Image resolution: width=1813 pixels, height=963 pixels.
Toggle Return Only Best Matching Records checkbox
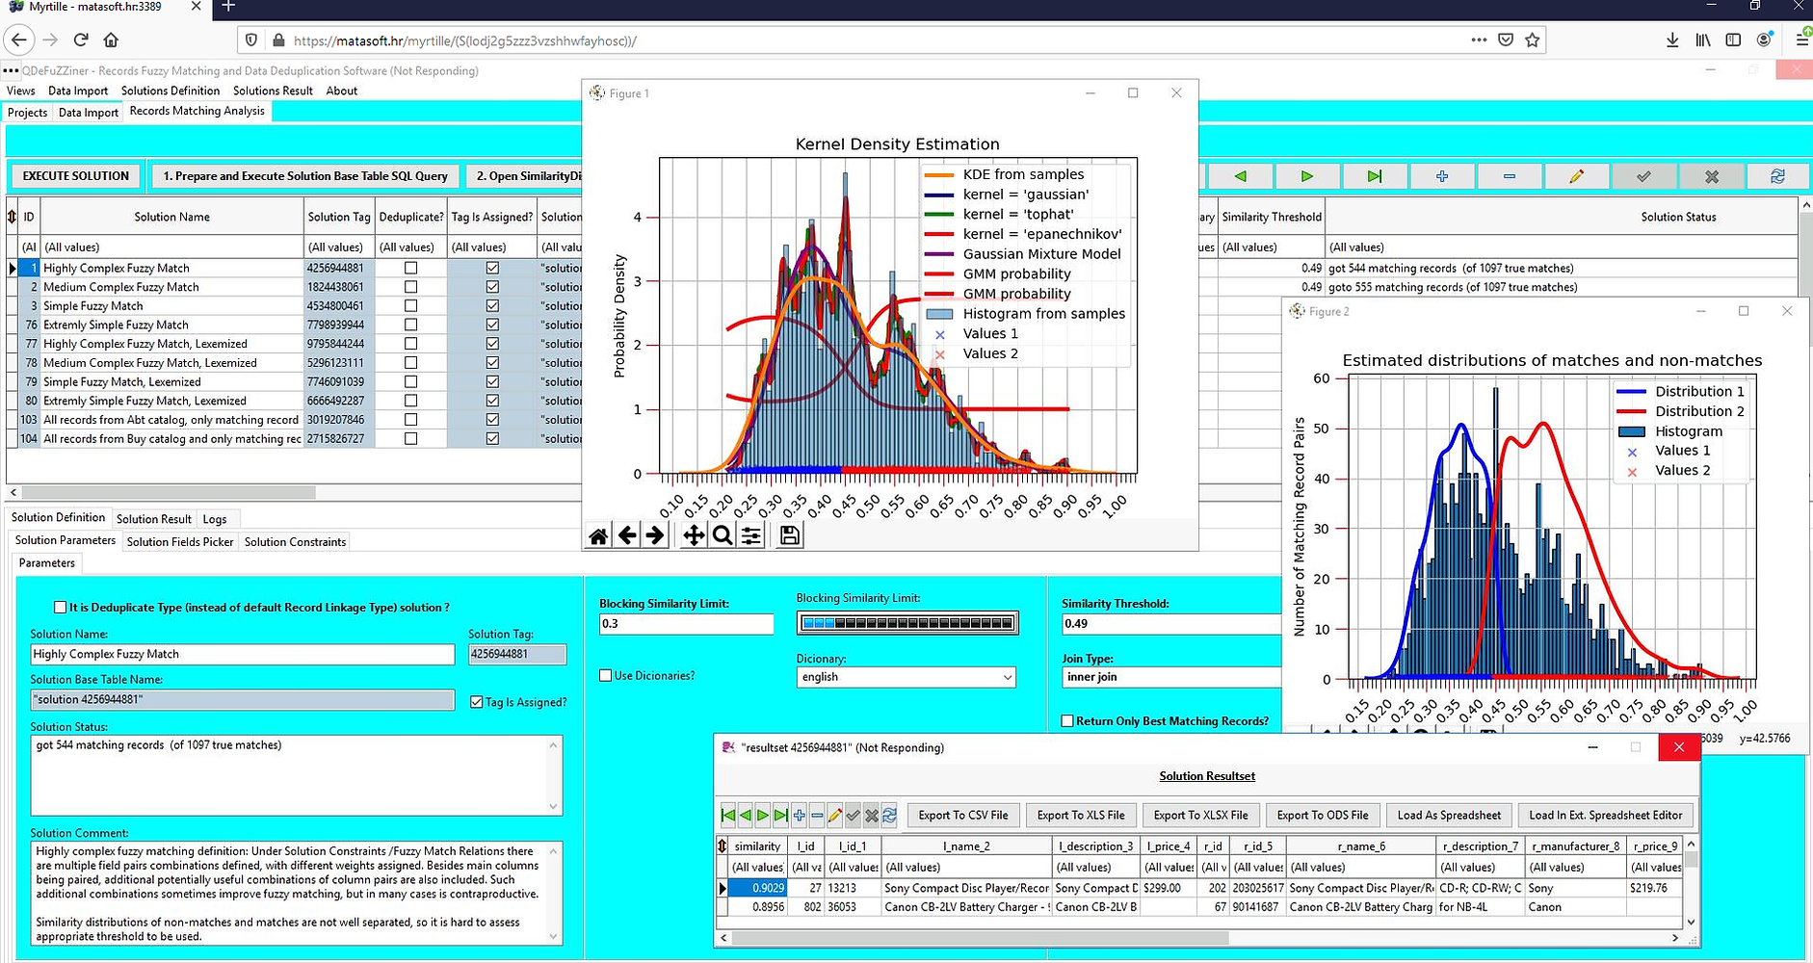pos(1067,721)
